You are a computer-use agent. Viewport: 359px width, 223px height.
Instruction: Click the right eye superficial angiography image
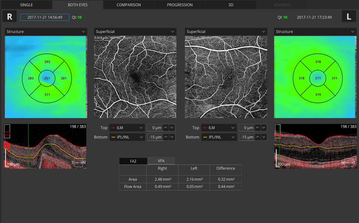pyautogui.click(x=135, y=77)
